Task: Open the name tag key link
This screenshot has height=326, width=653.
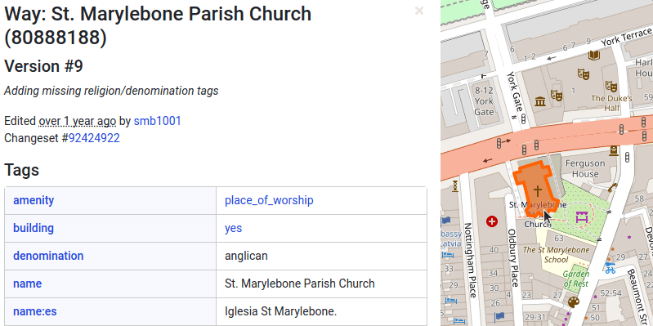Action: coord(28,284)
